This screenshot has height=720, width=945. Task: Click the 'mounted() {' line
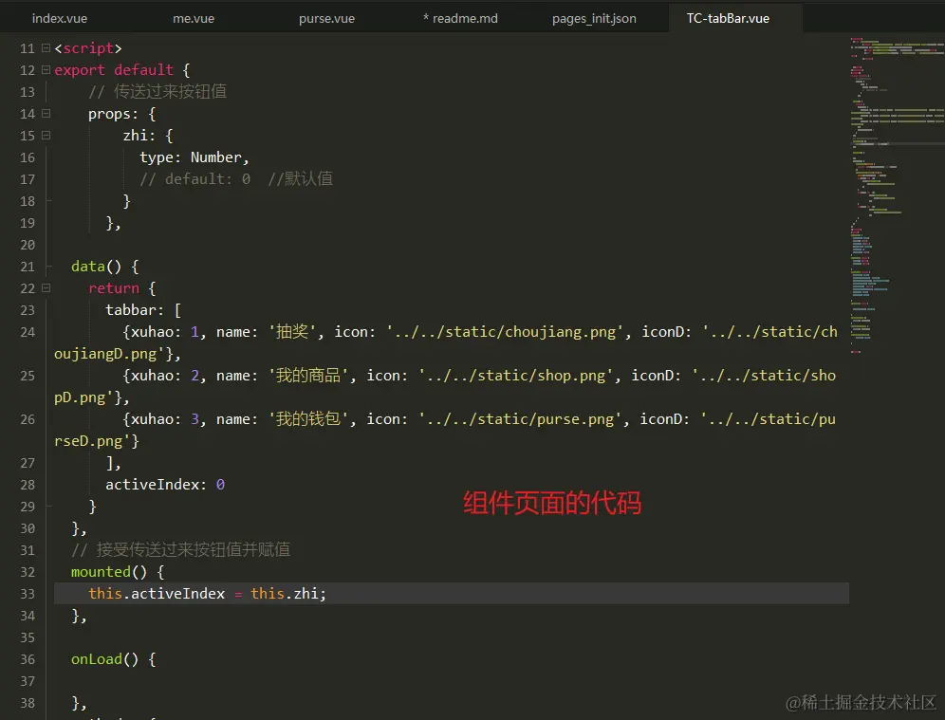[x=118, y=572]
